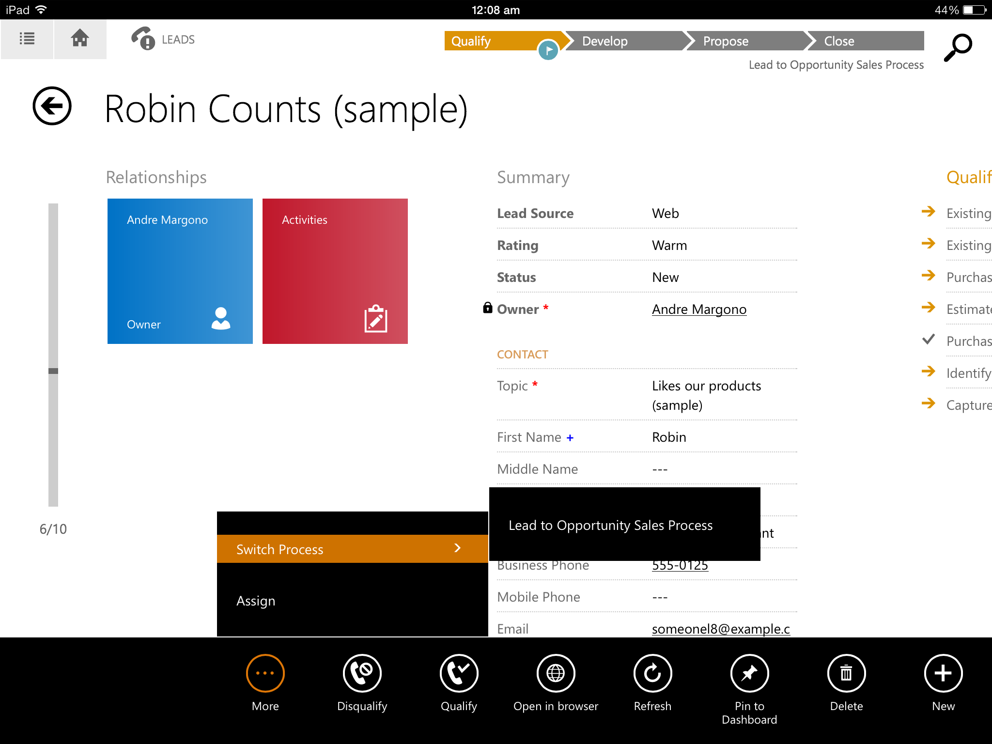Tap the More ellipsis icon
The width and height of the screenshot is (992, 744).
[265, 673]
